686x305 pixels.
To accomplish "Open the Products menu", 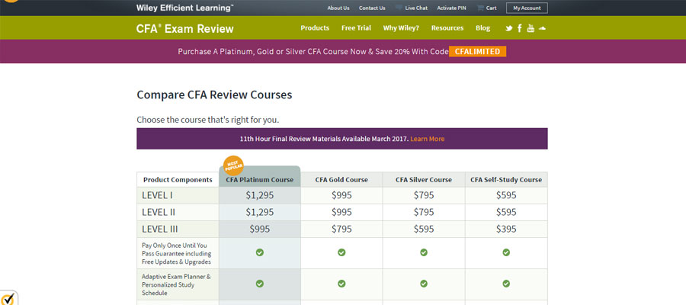I will (x=315, y=28).
